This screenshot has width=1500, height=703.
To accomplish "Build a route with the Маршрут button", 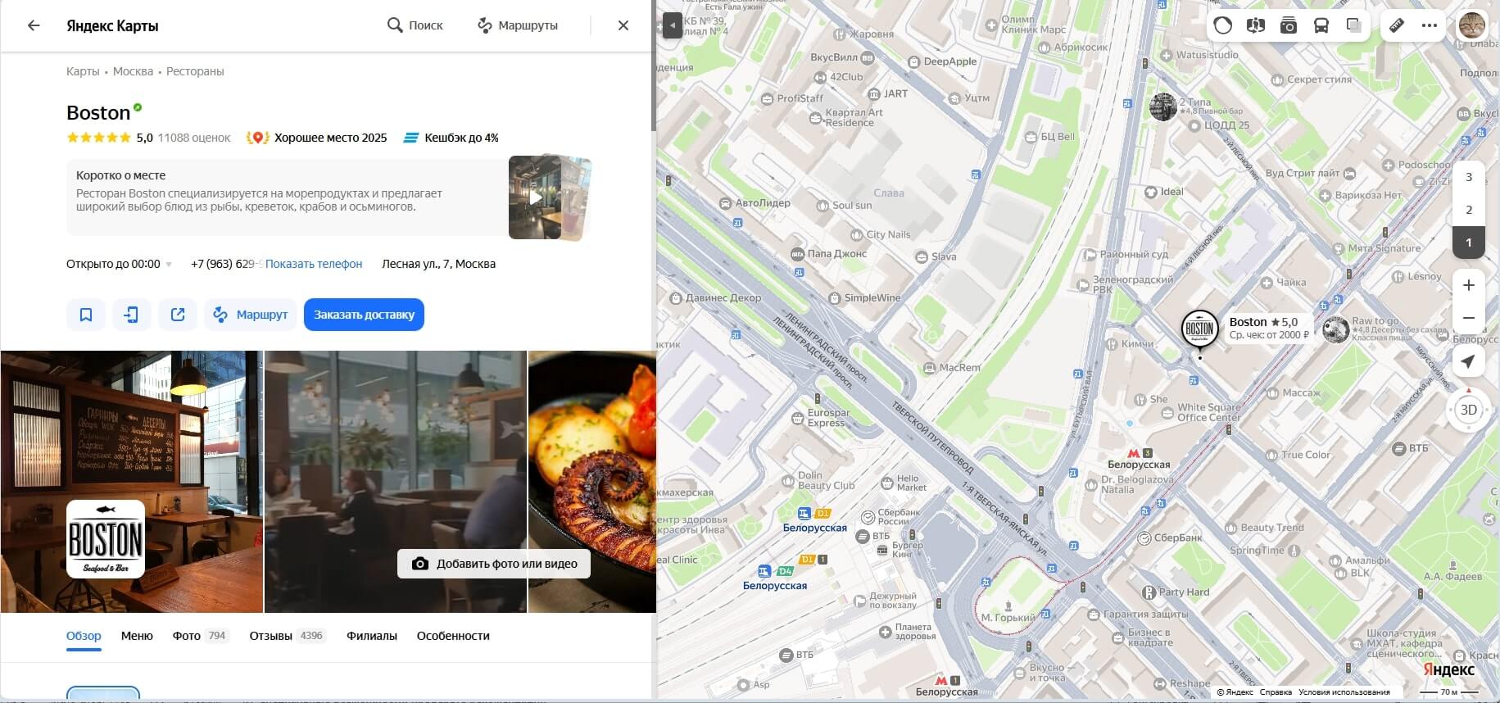I will coord(251,315).
